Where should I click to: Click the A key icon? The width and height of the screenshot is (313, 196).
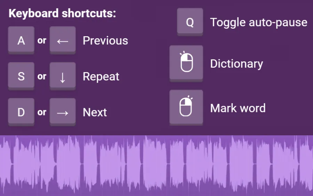(x=21, y=40)
